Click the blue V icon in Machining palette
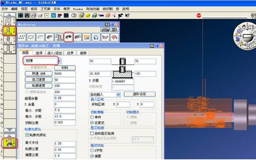Screen dimensions: 256x160 96,37
